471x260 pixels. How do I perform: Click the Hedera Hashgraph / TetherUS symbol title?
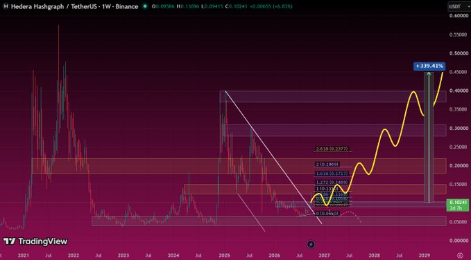coord(54,6)
